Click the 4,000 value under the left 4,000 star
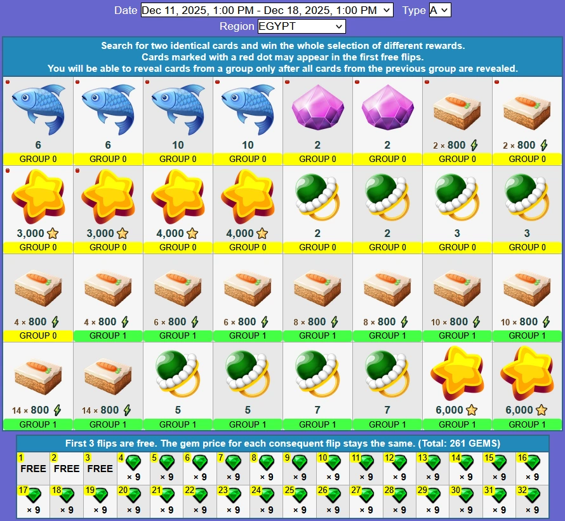Screen dimensions: 565x521 coord(170,233)
